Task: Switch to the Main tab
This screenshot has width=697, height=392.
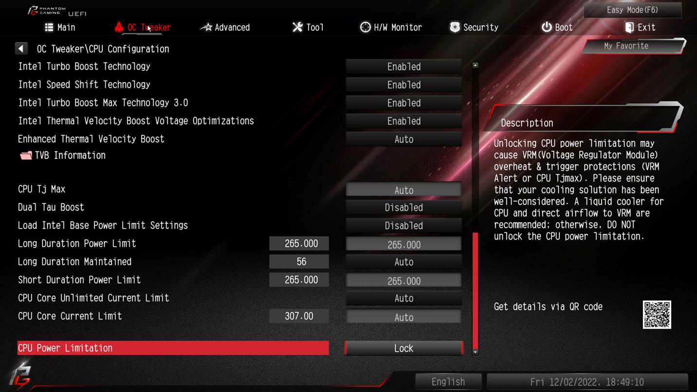Action: 60,27
